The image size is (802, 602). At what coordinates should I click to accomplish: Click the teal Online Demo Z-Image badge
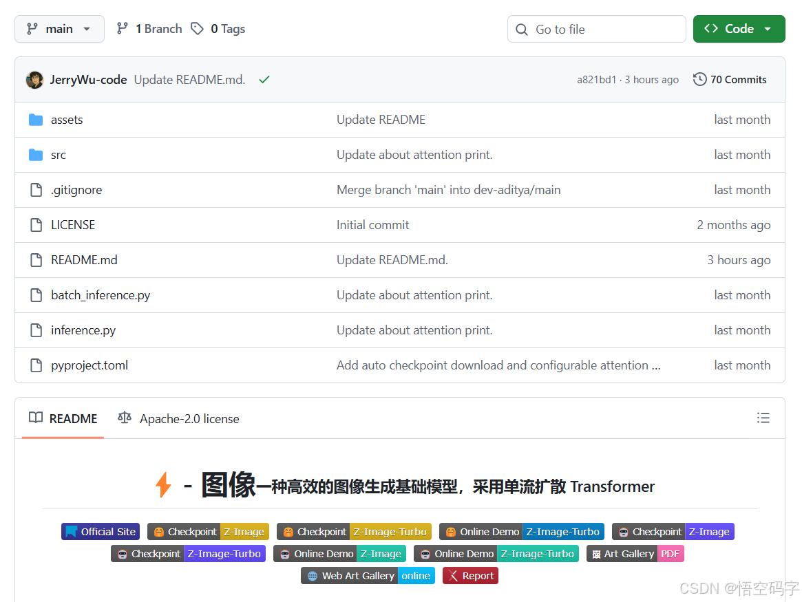tap(339, 553)
